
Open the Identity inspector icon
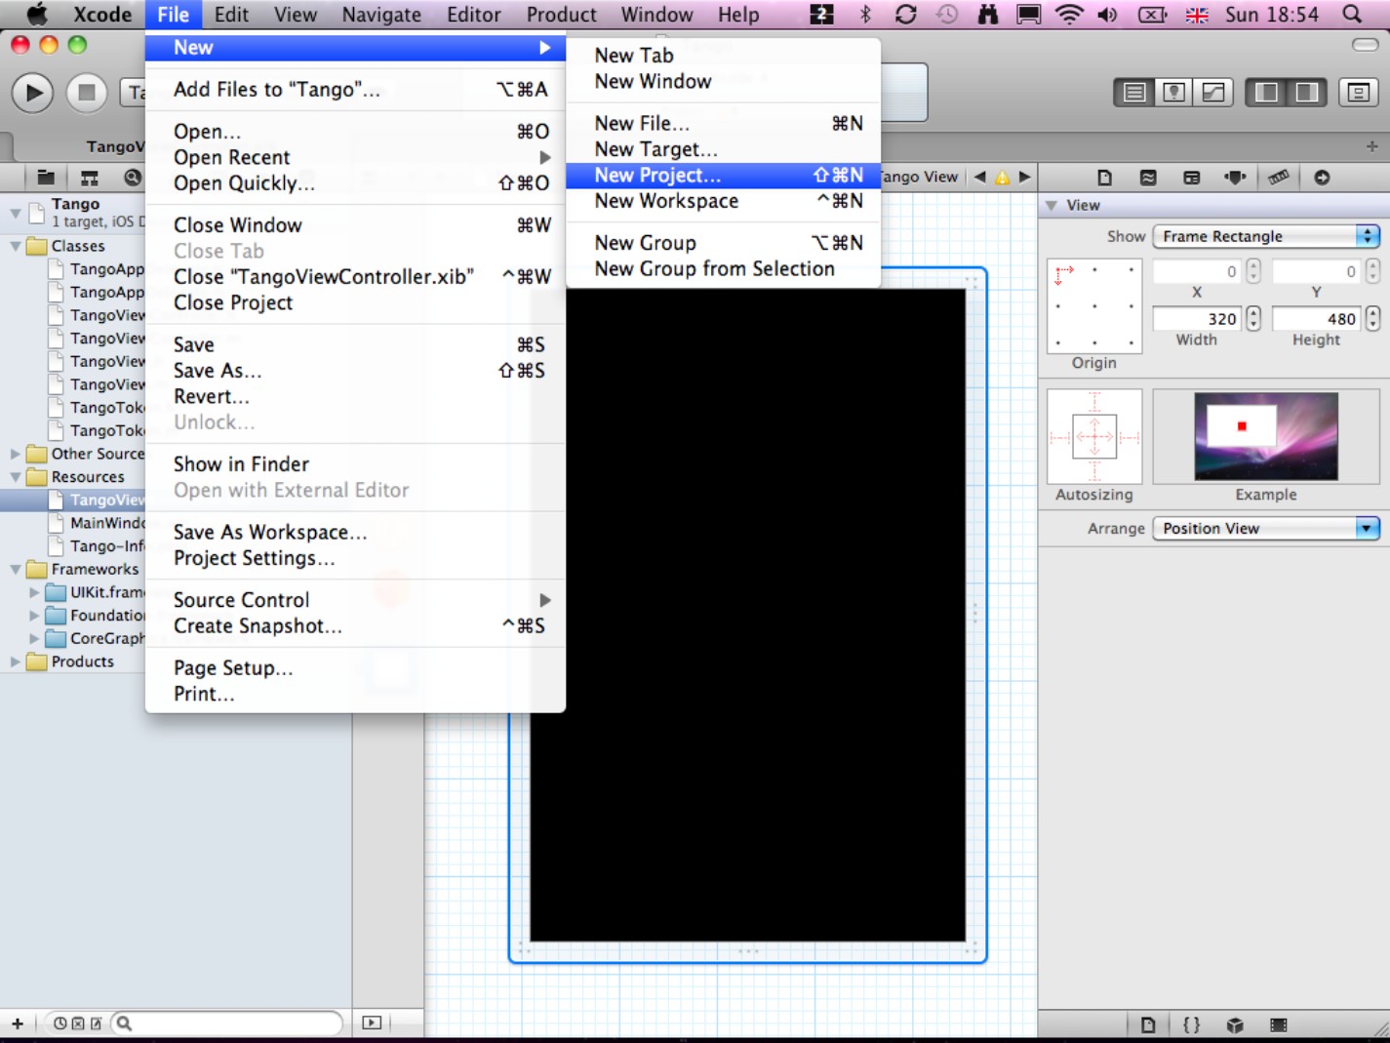[x=1191, y=178]
